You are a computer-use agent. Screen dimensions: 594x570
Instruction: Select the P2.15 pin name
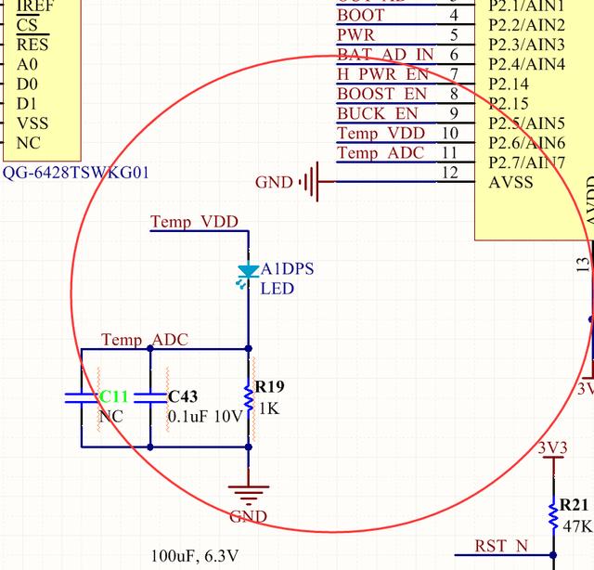coord(509,103)
